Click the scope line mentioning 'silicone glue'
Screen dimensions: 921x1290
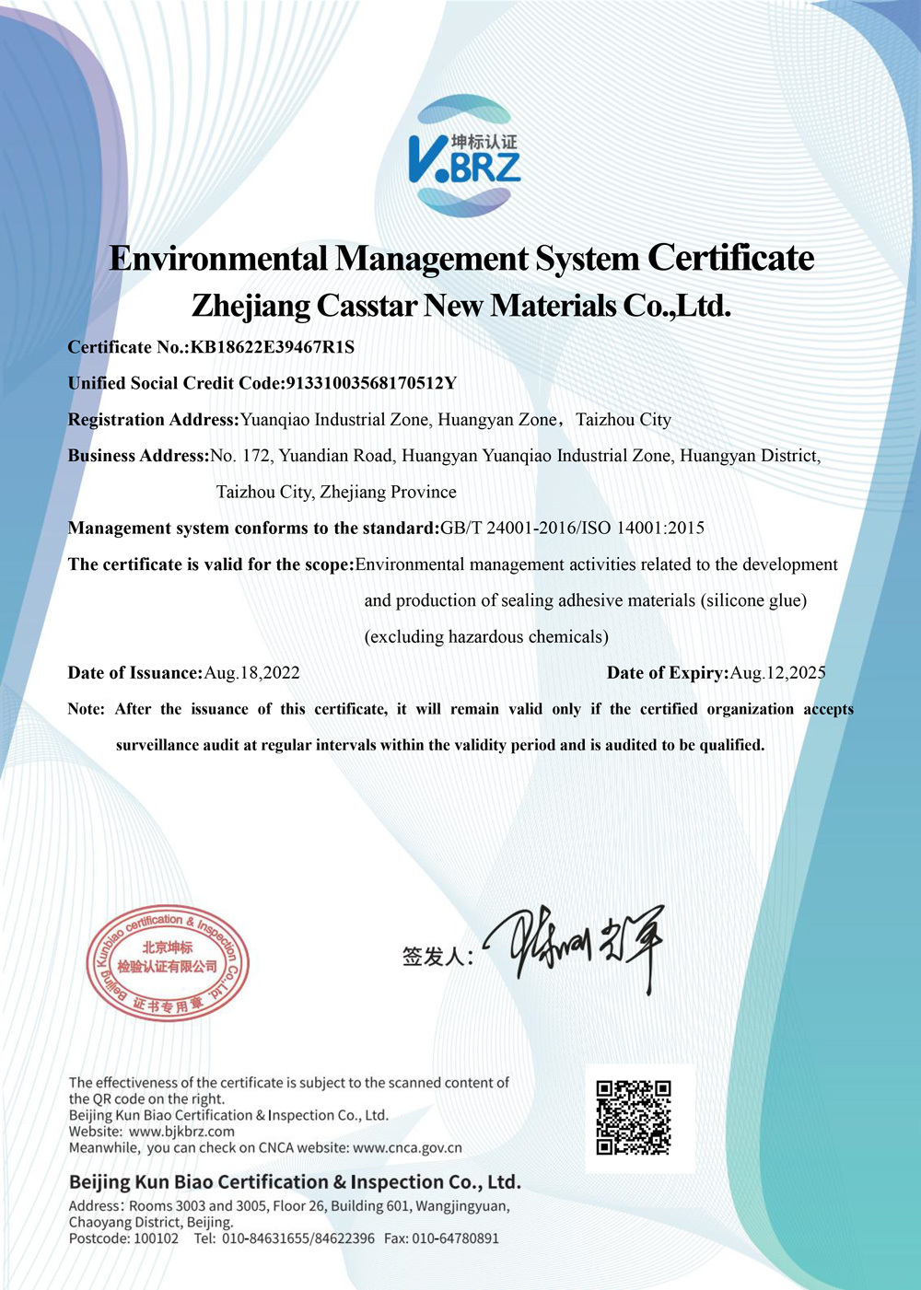[586, 600]
